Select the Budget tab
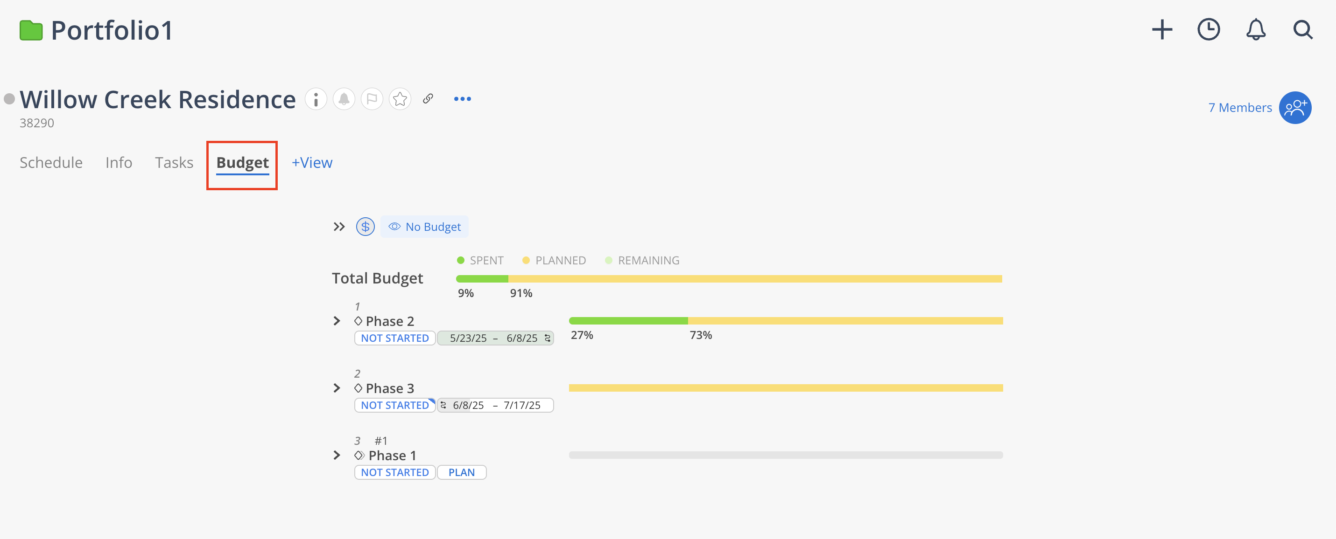1336x539 pixels. click(x=242, y=163)
